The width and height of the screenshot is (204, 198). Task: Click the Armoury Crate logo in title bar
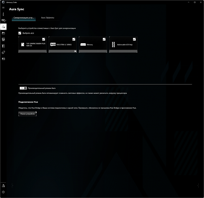click(x=3, y=2)
